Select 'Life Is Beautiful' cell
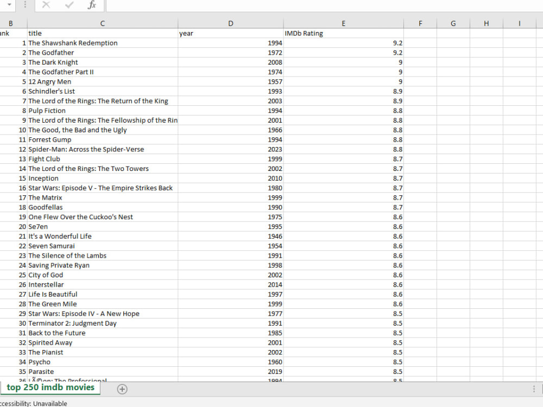Image resolution: width=543 pixels, height=407 pixels. pyautogui.click(x=103, y=295)
